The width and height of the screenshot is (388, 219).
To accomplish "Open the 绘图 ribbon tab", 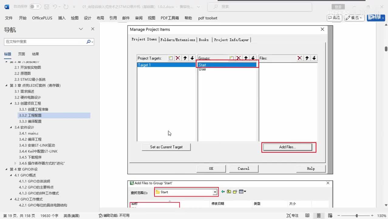I will (75, 18).
